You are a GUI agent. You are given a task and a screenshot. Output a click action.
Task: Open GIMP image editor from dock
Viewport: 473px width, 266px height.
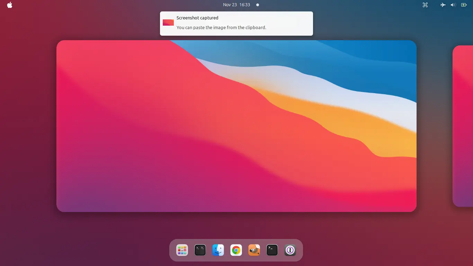[x=254, y=250]
